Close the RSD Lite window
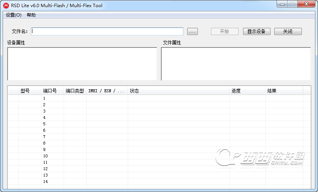The width and height of the screenshot is (318, 192). pos(306,4)
